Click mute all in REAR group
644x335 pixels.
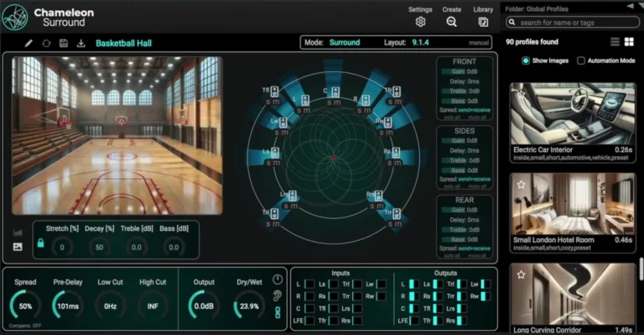[x=477, y=255]
